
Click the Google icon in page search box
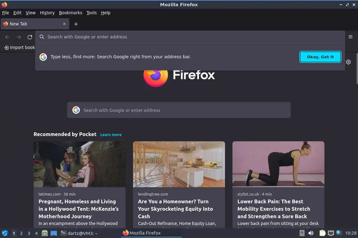pyautogui.click(x=76, y=110)
